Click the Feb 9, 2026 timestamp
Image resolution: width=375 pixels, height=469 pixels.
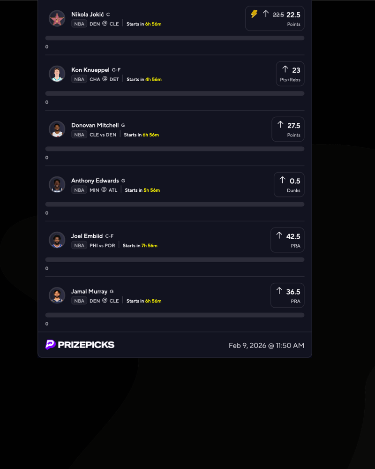pos(266,346)
